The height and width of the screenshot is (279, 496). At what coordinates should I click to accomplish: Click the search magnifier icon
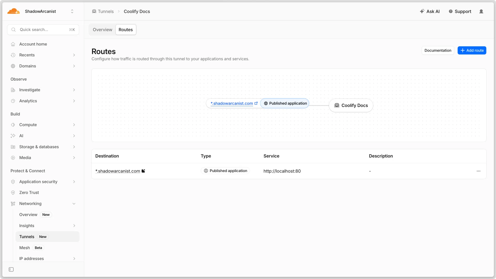[x=14, y=30]
